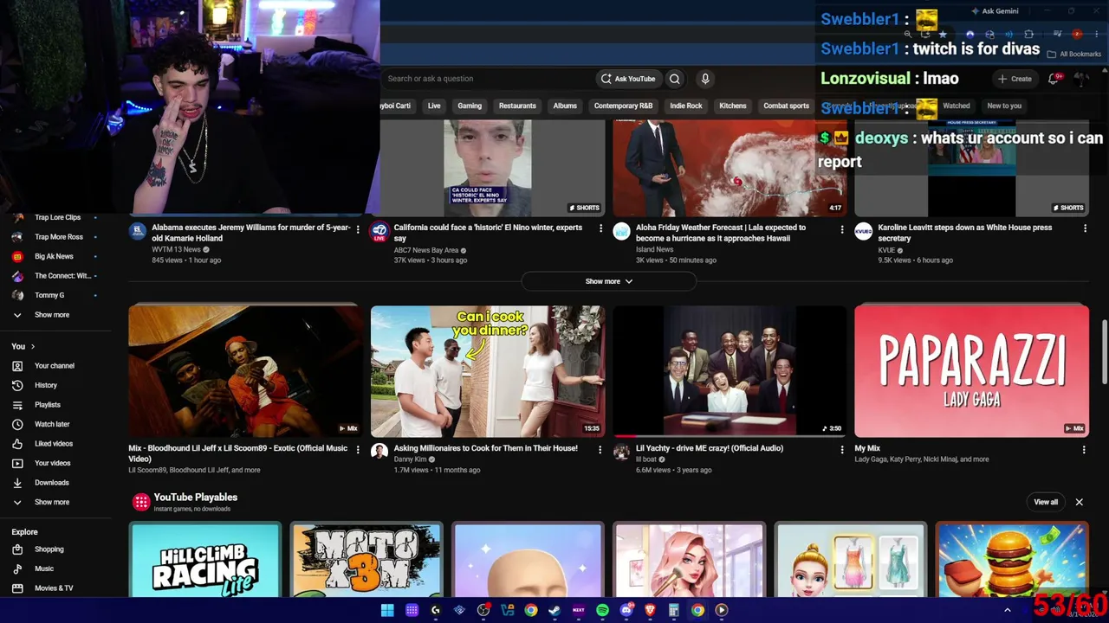Select the Restaurants filter chip
Viewport: 1109px width, 623px height.
(517, 106)
